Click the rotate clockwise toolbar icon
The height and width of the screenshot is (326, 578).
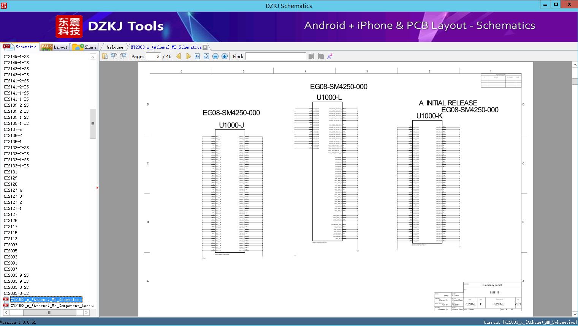[x=114, y=56]
